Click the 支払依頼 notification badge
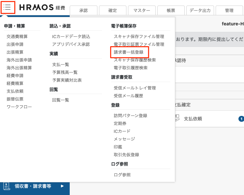The height and width of the screenshot is (195, 244). coord(241,119)
